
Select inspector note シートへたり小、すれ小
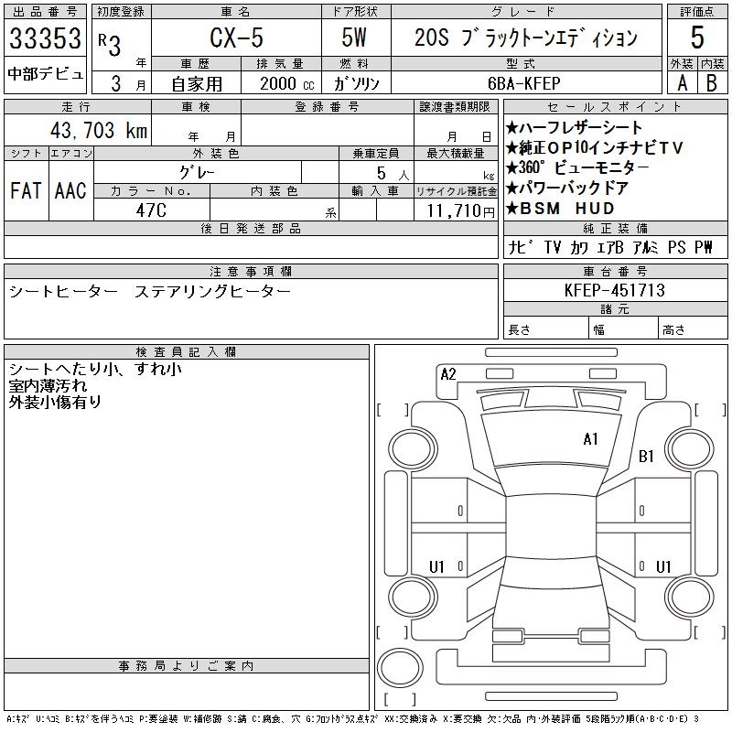click(x=95, y=369)
